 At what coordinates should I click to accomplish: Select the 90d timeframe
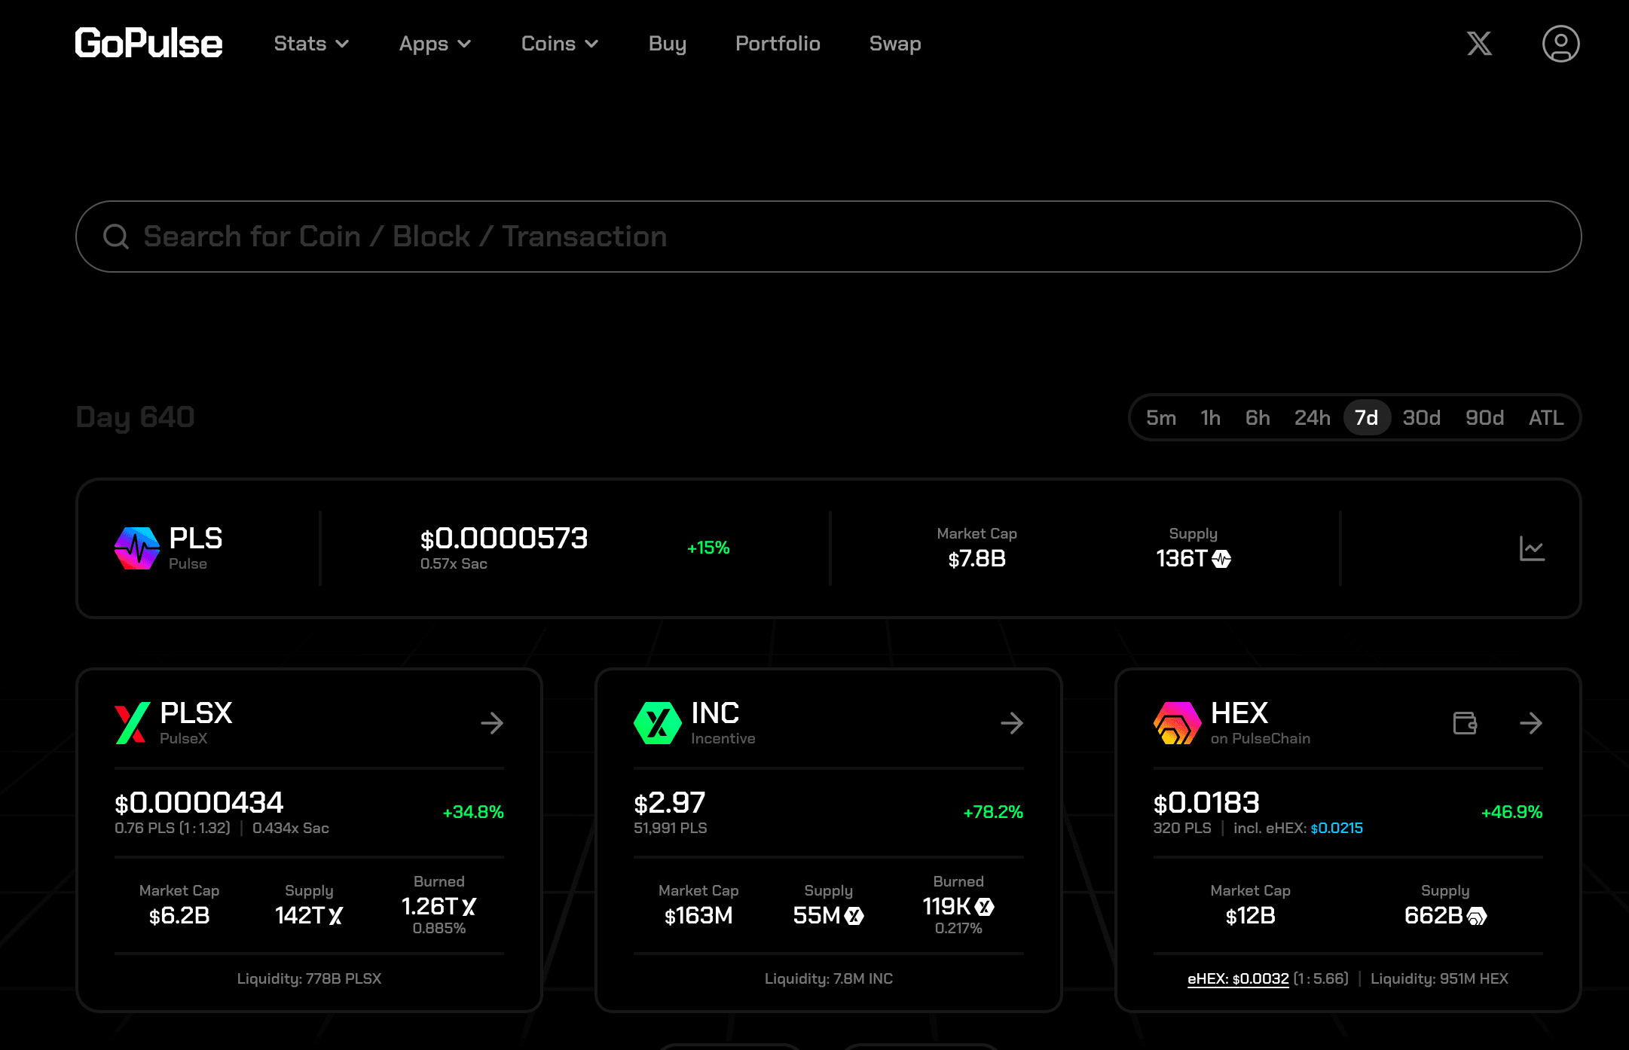pos(1484,417)
